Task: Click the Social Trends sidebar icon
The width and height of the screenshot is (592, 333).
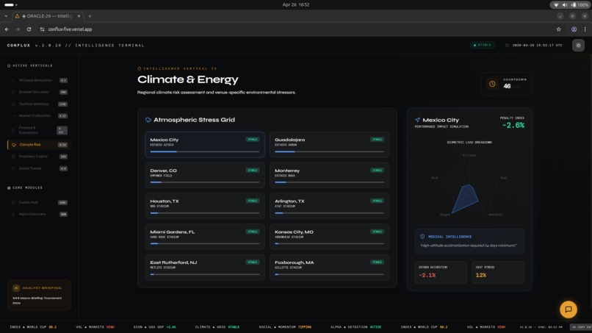Action: pyautogui.click(x=13, y=168)
